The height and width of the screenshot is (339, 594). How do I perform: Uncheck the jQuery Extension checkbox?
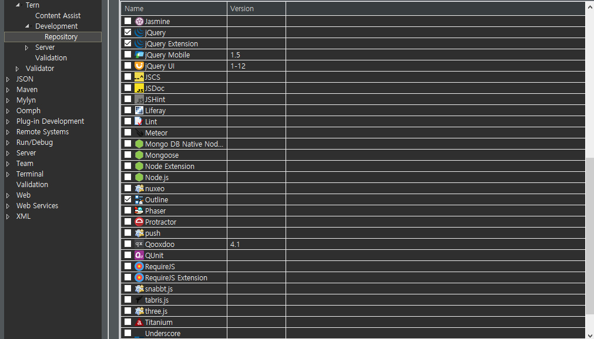128,43
